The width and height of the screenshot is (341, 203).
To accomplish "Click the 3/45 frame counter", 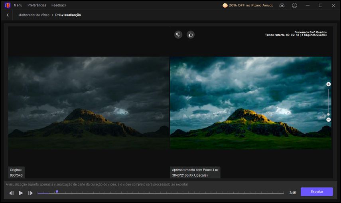I will (x=292, y=193).
